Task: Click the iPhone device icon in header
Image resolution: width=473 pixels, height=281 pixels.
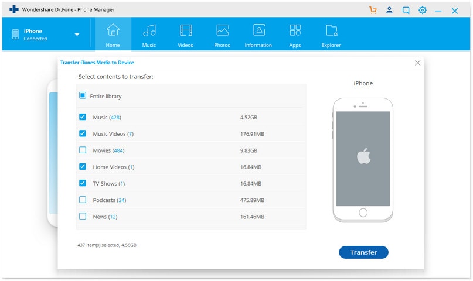Action: [15, 35]
